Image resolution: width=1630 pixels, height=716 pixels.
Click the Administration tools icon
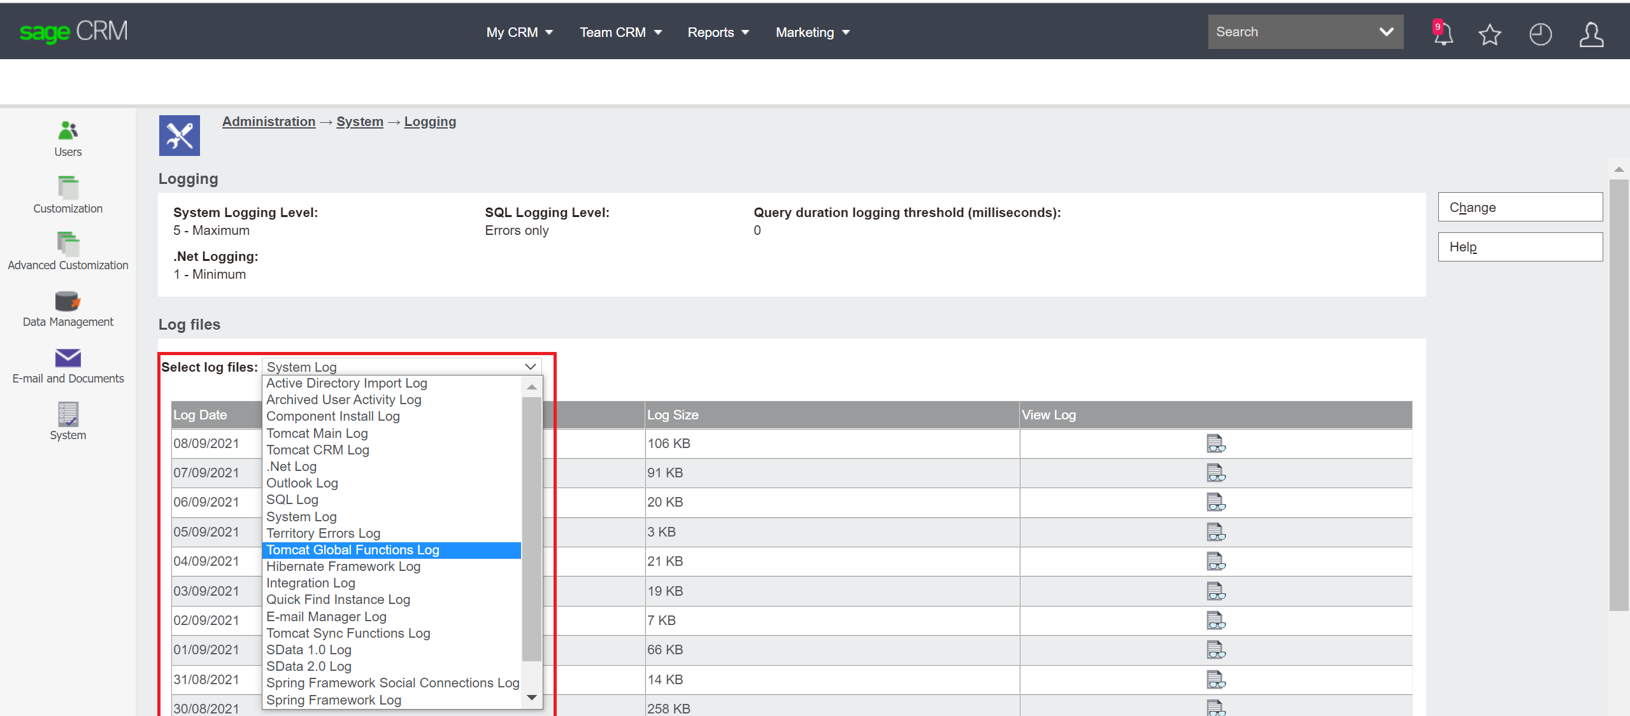tap(179, 135)
